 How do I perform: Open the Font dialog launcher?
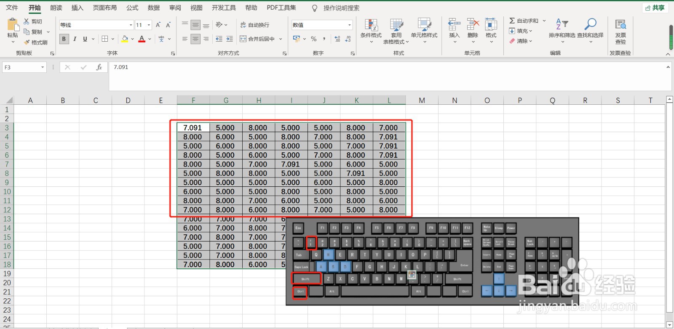point(173,53)
